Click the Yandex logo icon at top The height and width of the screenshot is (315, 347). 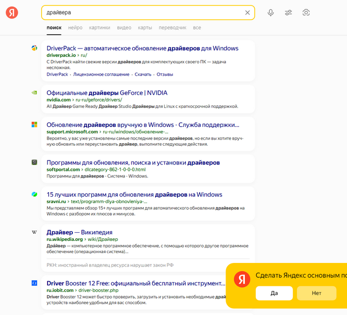click(12, 12)
